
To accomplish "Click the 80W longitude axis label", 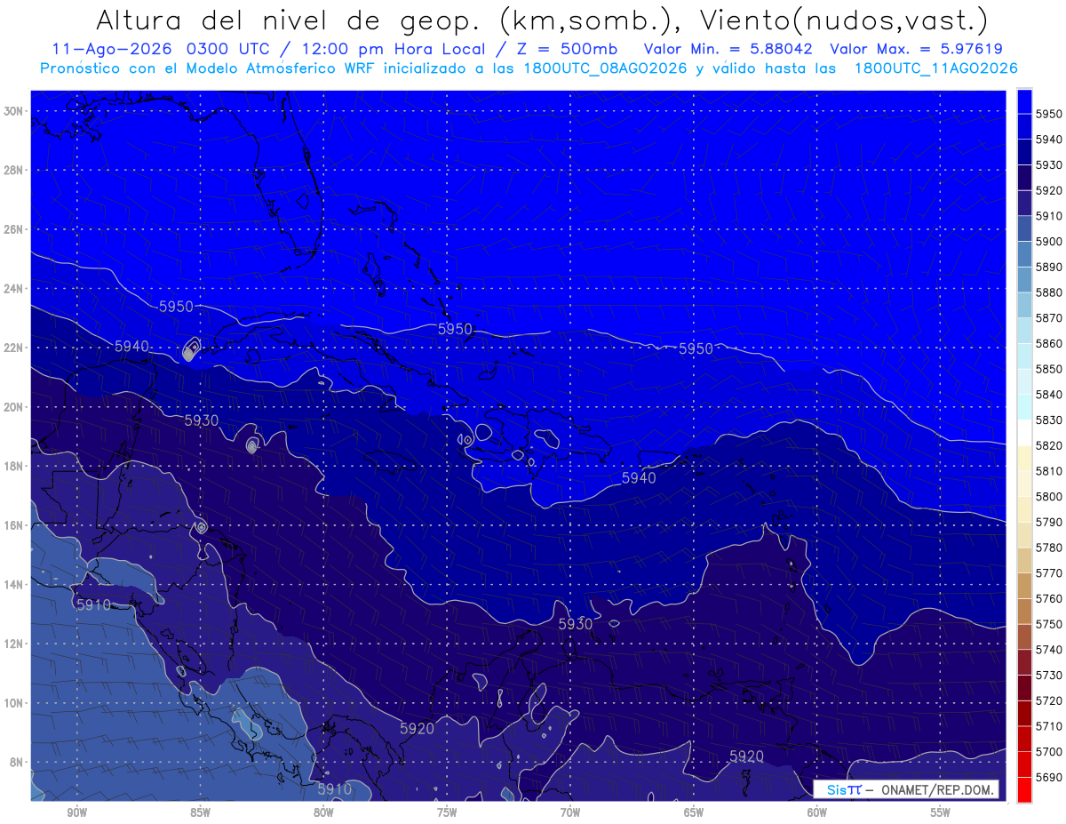I will point(323,812).
